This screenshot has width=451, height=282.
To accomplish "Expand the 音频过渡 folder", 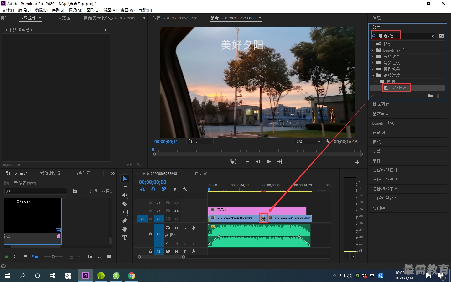I will 372,63.
